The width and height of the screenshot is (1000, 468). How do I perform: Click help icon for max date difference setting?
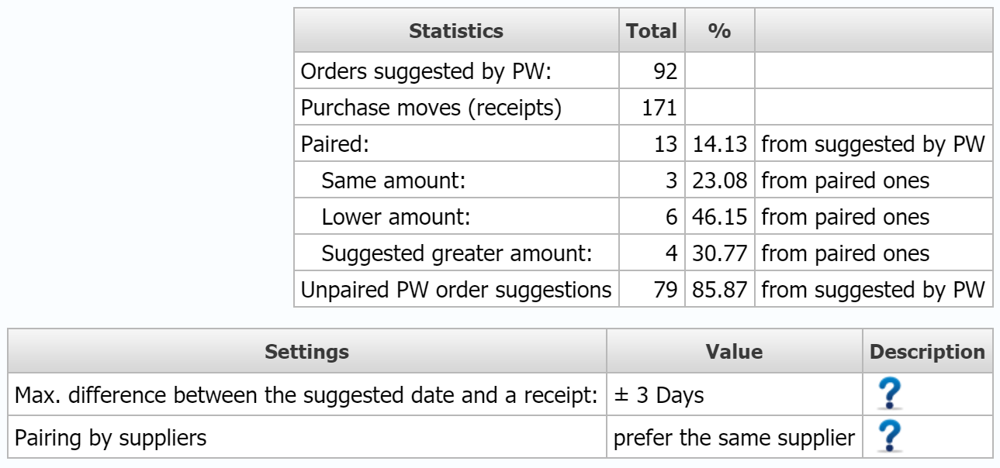point(889,395)
